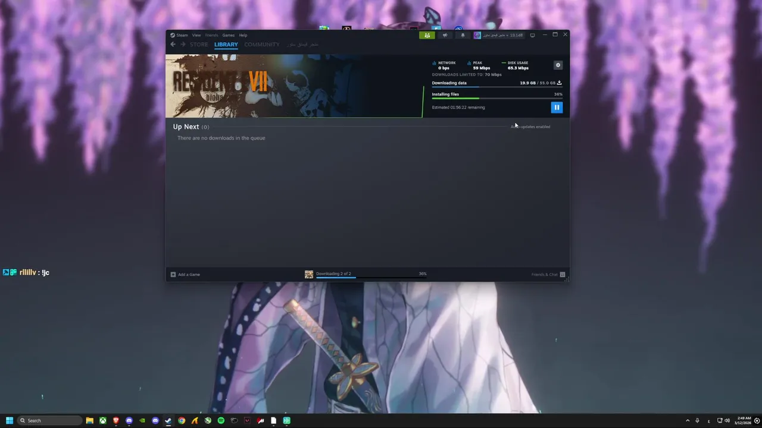This screenshot has height=428, width=762.
Task: Click the Steam taskbar icon
Action: (168, 420)
